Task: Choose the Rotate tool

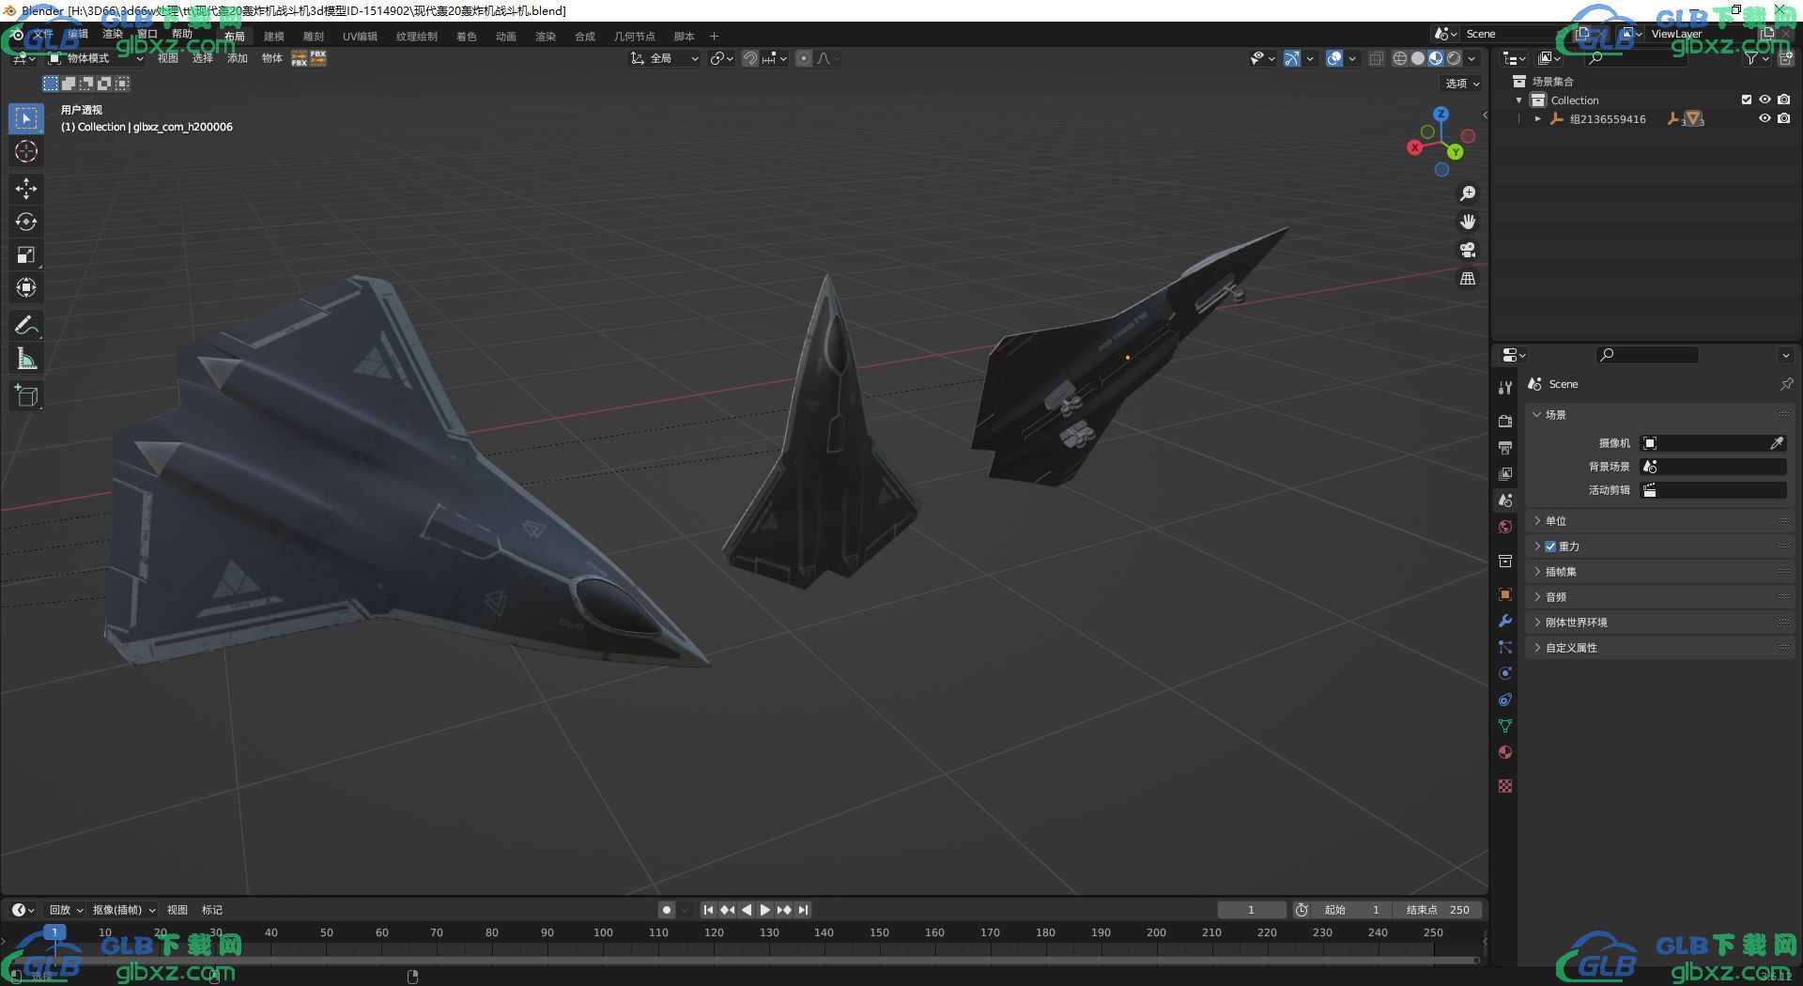Action: pyautogui.click(x=26, y=222)
